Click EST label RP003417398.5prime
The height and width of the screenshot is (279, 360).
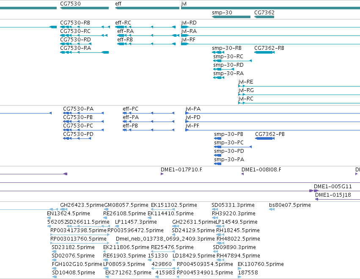tap(78, 230)
